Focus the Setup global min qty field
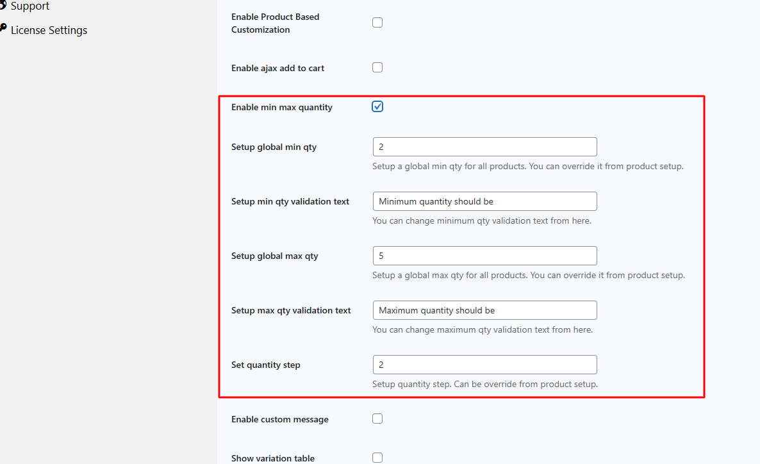 pos(484,147)
